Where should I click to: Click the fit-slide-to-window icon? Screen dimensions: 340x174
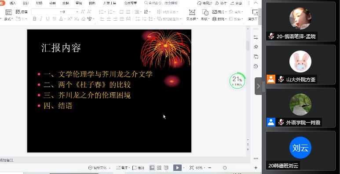191,168
